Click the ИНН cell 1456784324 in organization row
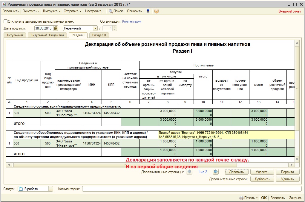 [x=92, y=113]
